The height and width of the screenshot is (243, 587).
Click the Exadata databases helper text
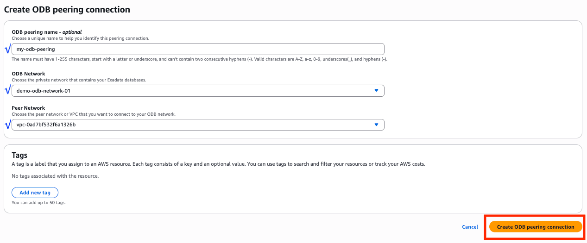point(79,80)
